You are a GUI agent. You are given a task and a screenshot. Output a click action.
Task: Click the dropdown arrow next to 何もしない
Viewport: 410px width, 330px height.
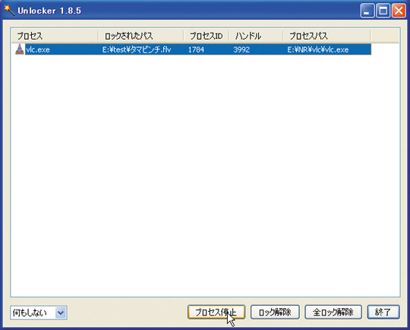pyautogui.click(x=61, y=313)
